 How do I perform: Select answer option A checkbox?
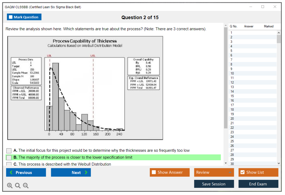tap(9, 151)
